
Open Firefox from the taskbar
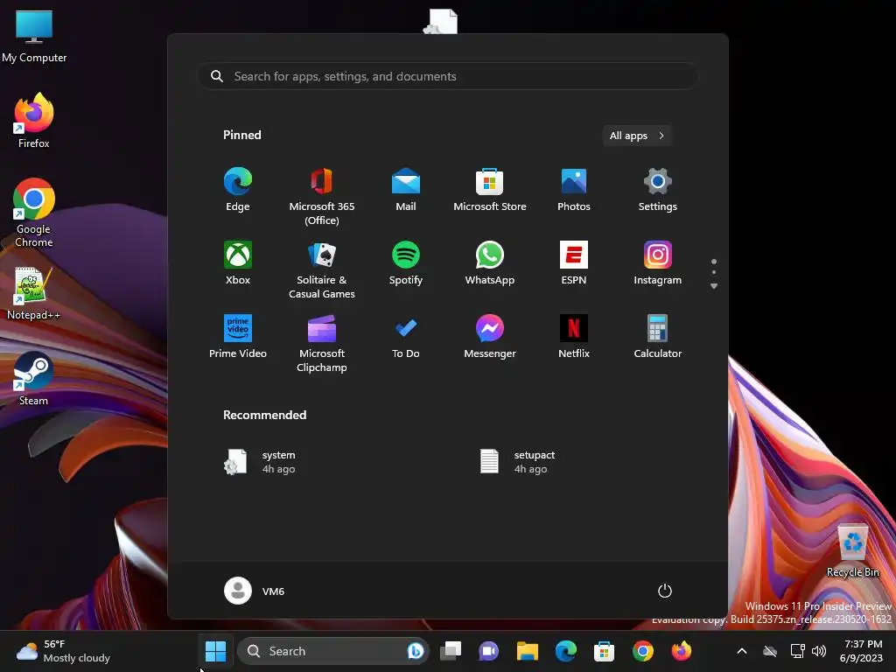pyautogui.click(x=681, y=651)
